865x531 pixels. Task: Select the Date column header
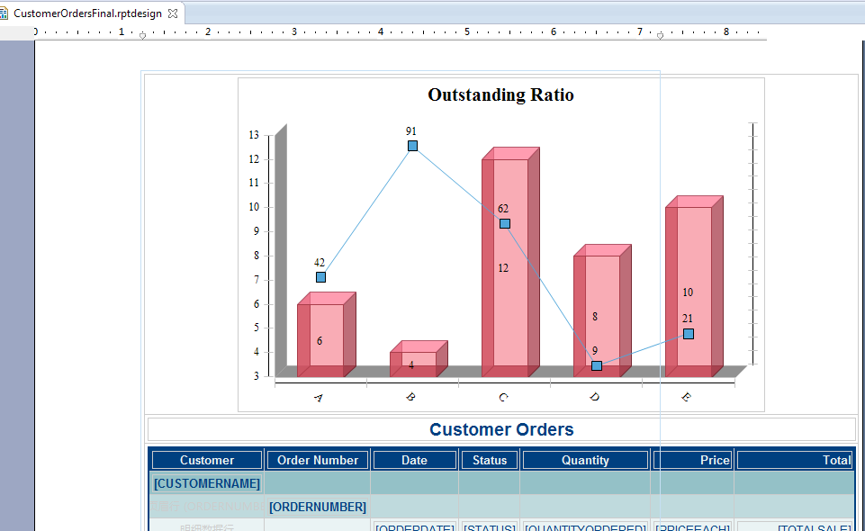click(x=414, y=460)
